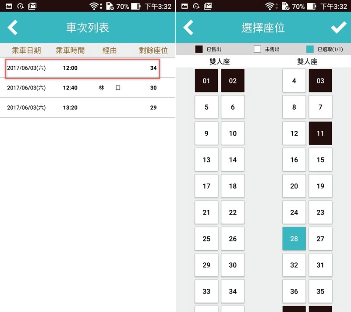Choose seat 18
The width and height of the screenshot is (351, 312).
pyautogui.click(x=233, y=186)
